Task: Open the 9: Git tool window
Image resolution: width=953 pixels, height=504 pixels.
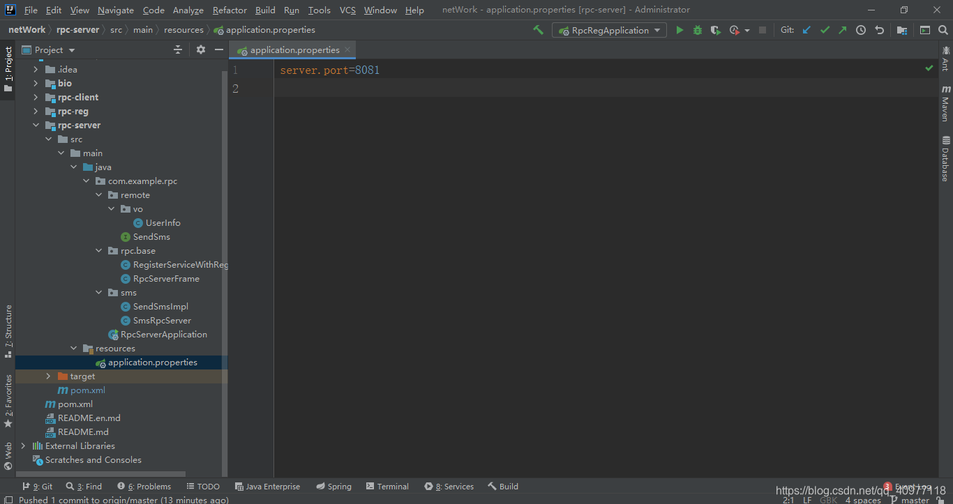Action: (x=38, y=486)
